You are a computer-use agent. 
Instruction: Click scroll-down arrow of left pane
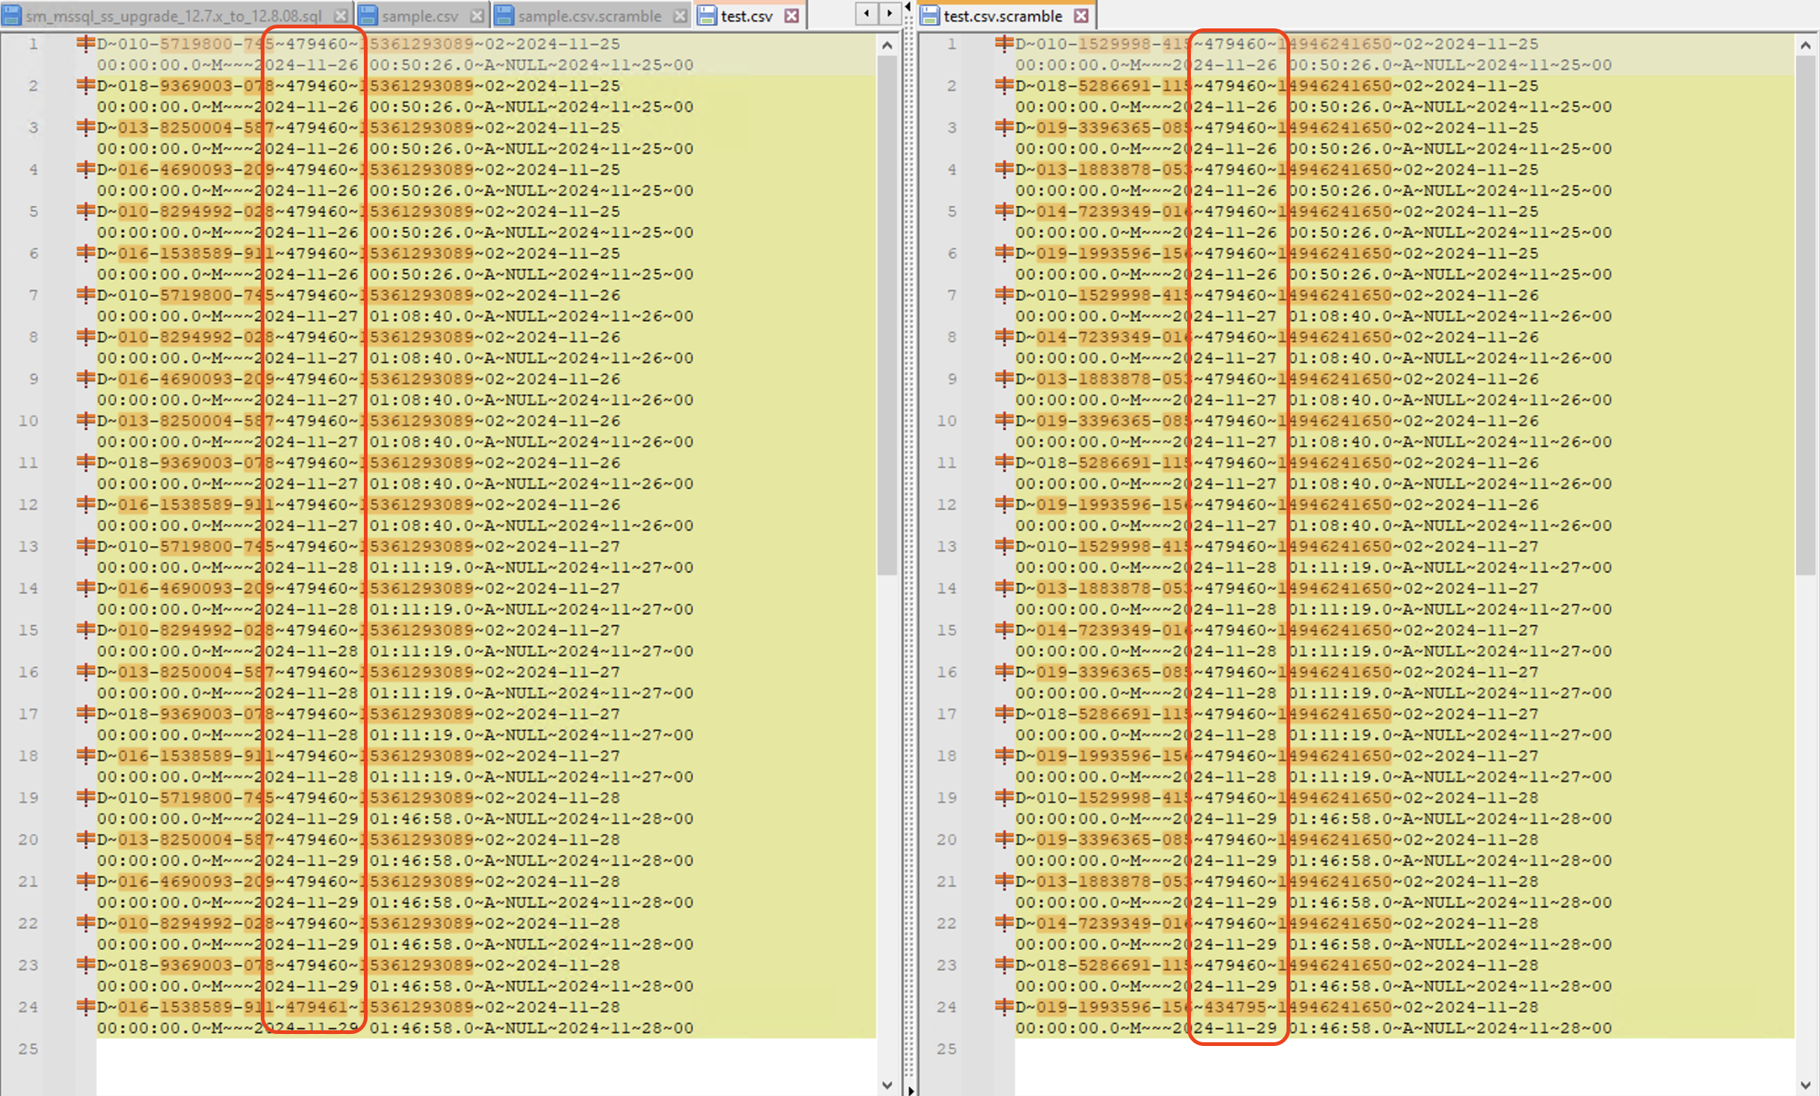point(887,1085)
